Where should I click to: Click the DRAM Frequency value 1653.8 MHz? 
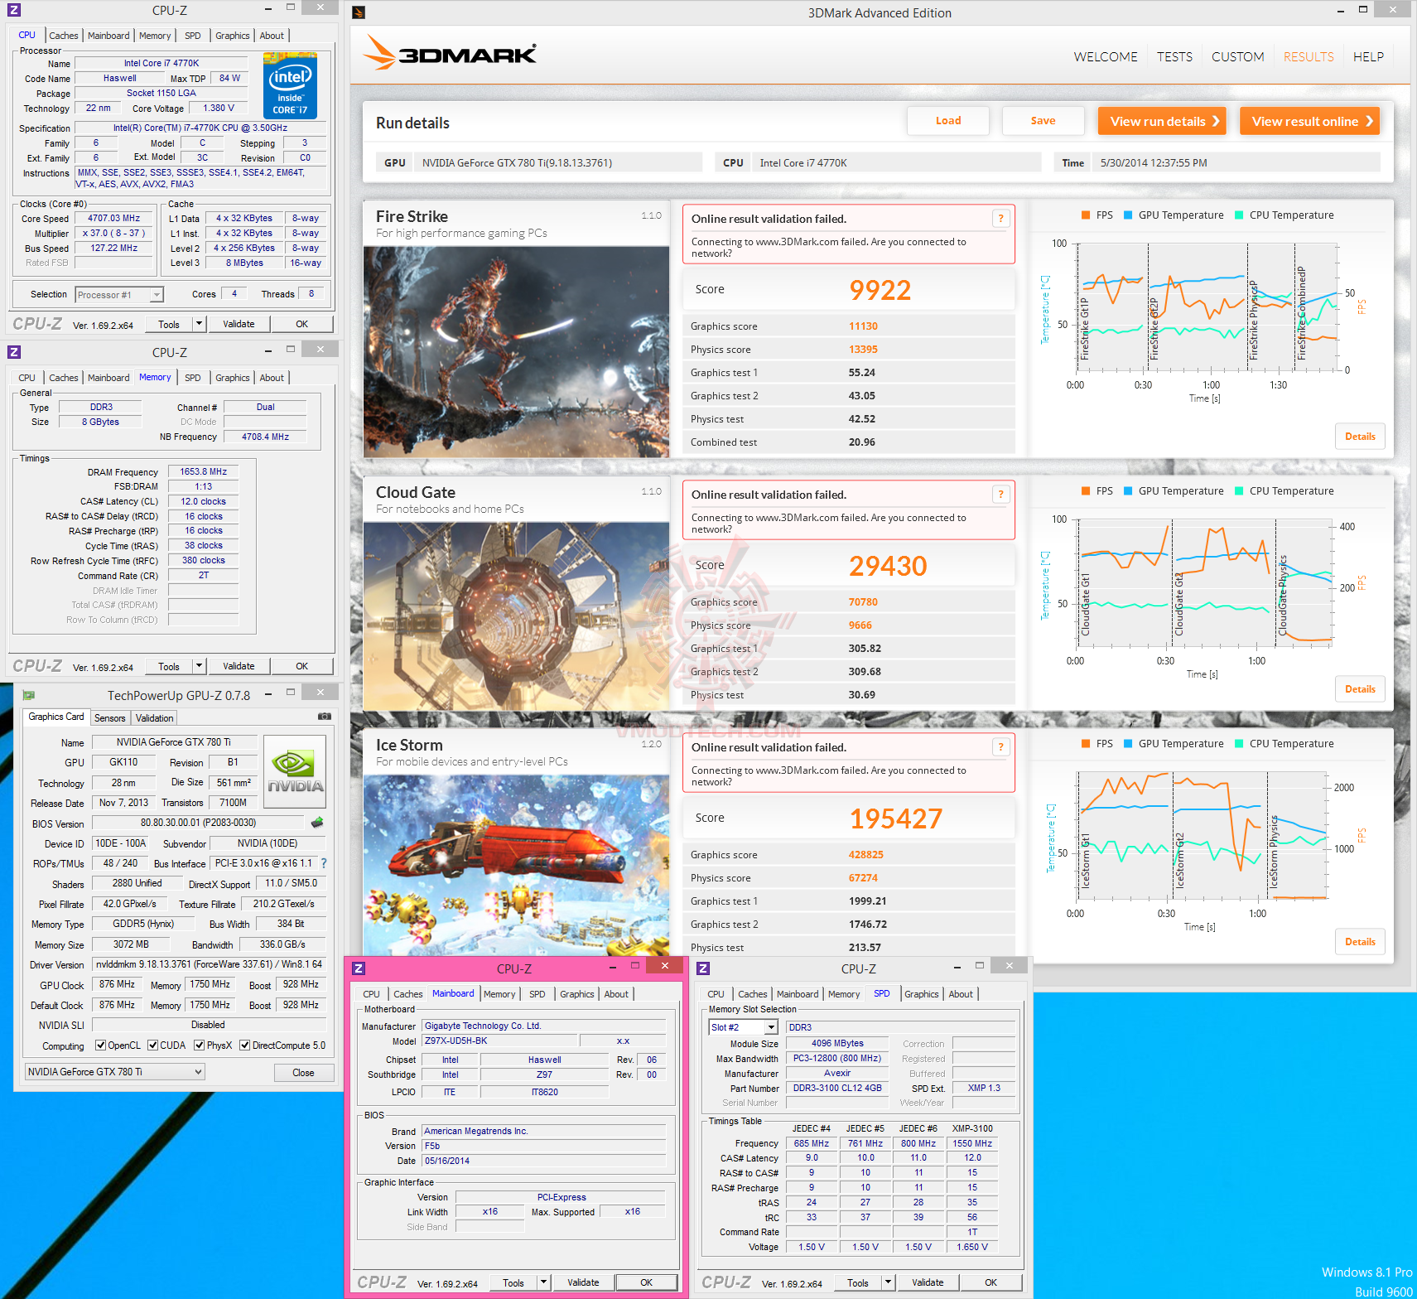[204, 472]
